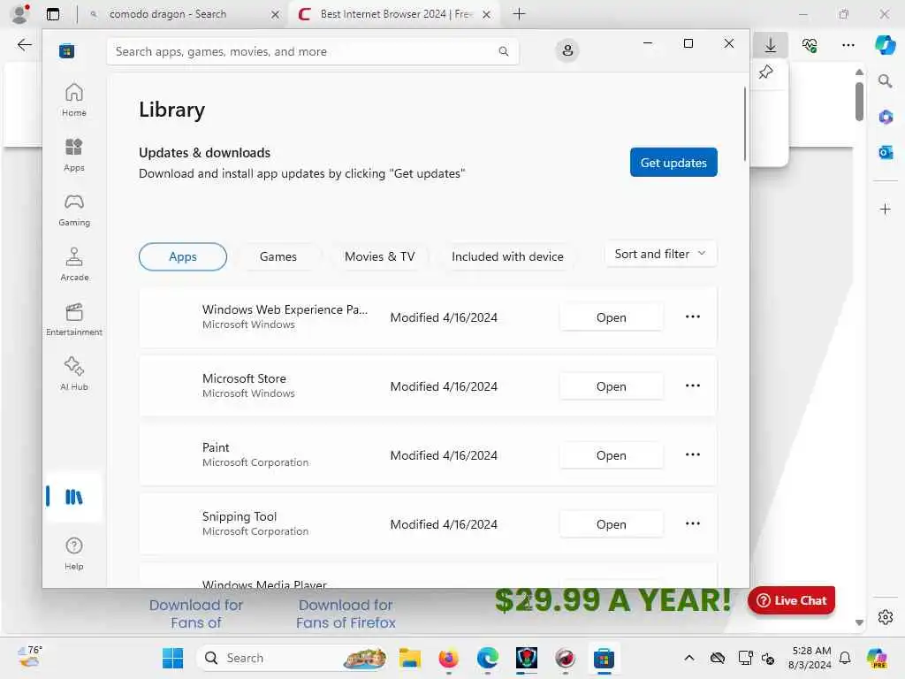Open Edge sidebar settings gear
Image resolution: width=905 pixels, height=679 pixels.
886,617
